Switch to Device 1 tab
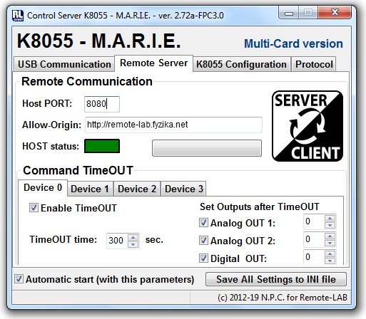The width and height of the screenshot is (366, 319). point(90,189)
